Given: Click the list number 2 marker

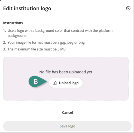Looking at the screenshot, I should click(x=5, y=43).
